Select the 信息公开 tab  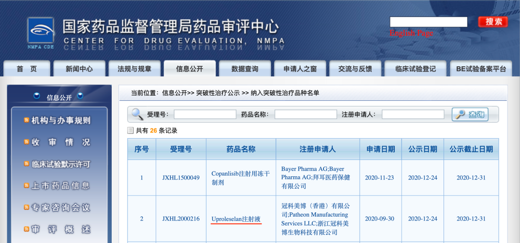tap(190, 69)
